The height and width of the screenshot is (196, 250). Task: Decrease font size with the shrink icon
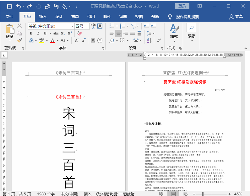[x=84, y=40]
